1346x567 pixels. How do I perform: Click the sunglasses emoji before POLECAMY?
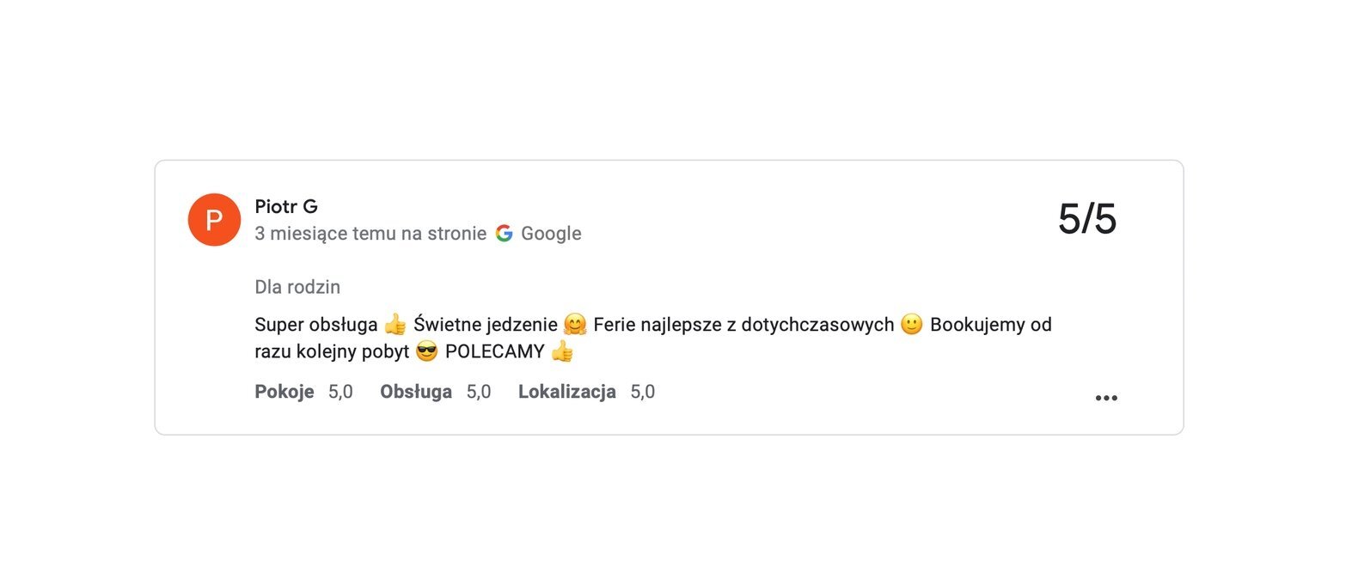click(427, 351)
